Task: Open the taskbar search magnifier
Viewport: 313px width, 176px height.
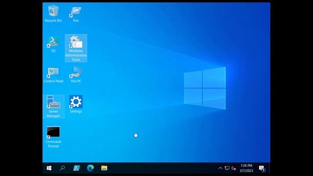Action: click(x=63, y=168)
